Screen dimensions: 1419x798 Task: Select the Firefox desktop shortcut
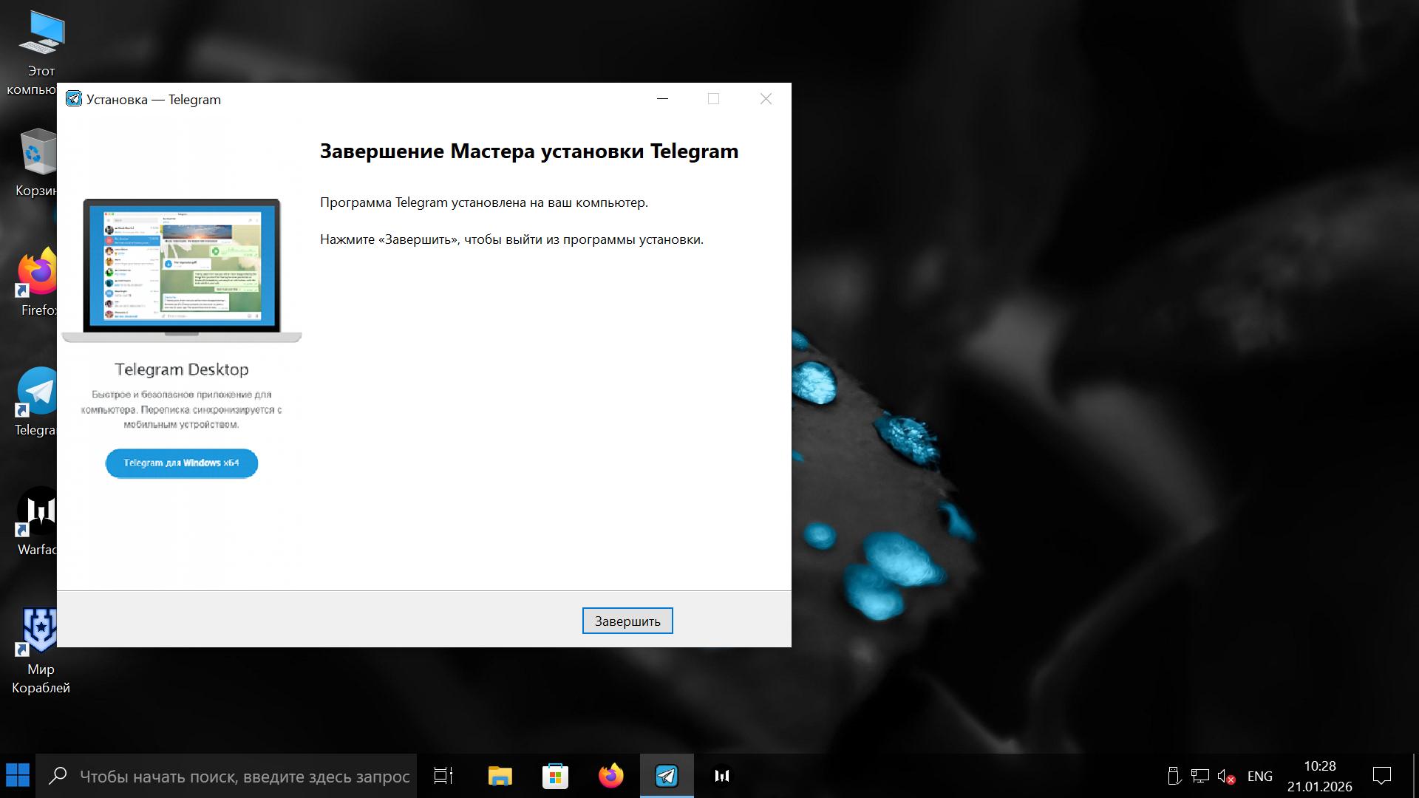coord(37,273)
